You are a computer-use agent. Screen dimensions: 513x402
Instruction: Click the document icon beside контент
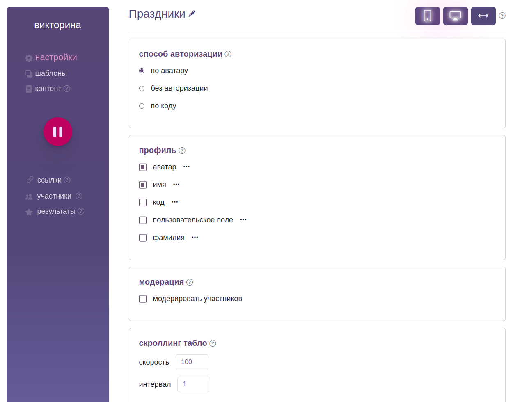29,89
